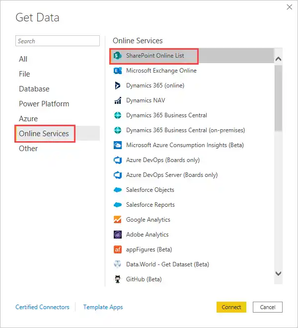Select appFigures (Beta) text

click(x=149, y=249)
